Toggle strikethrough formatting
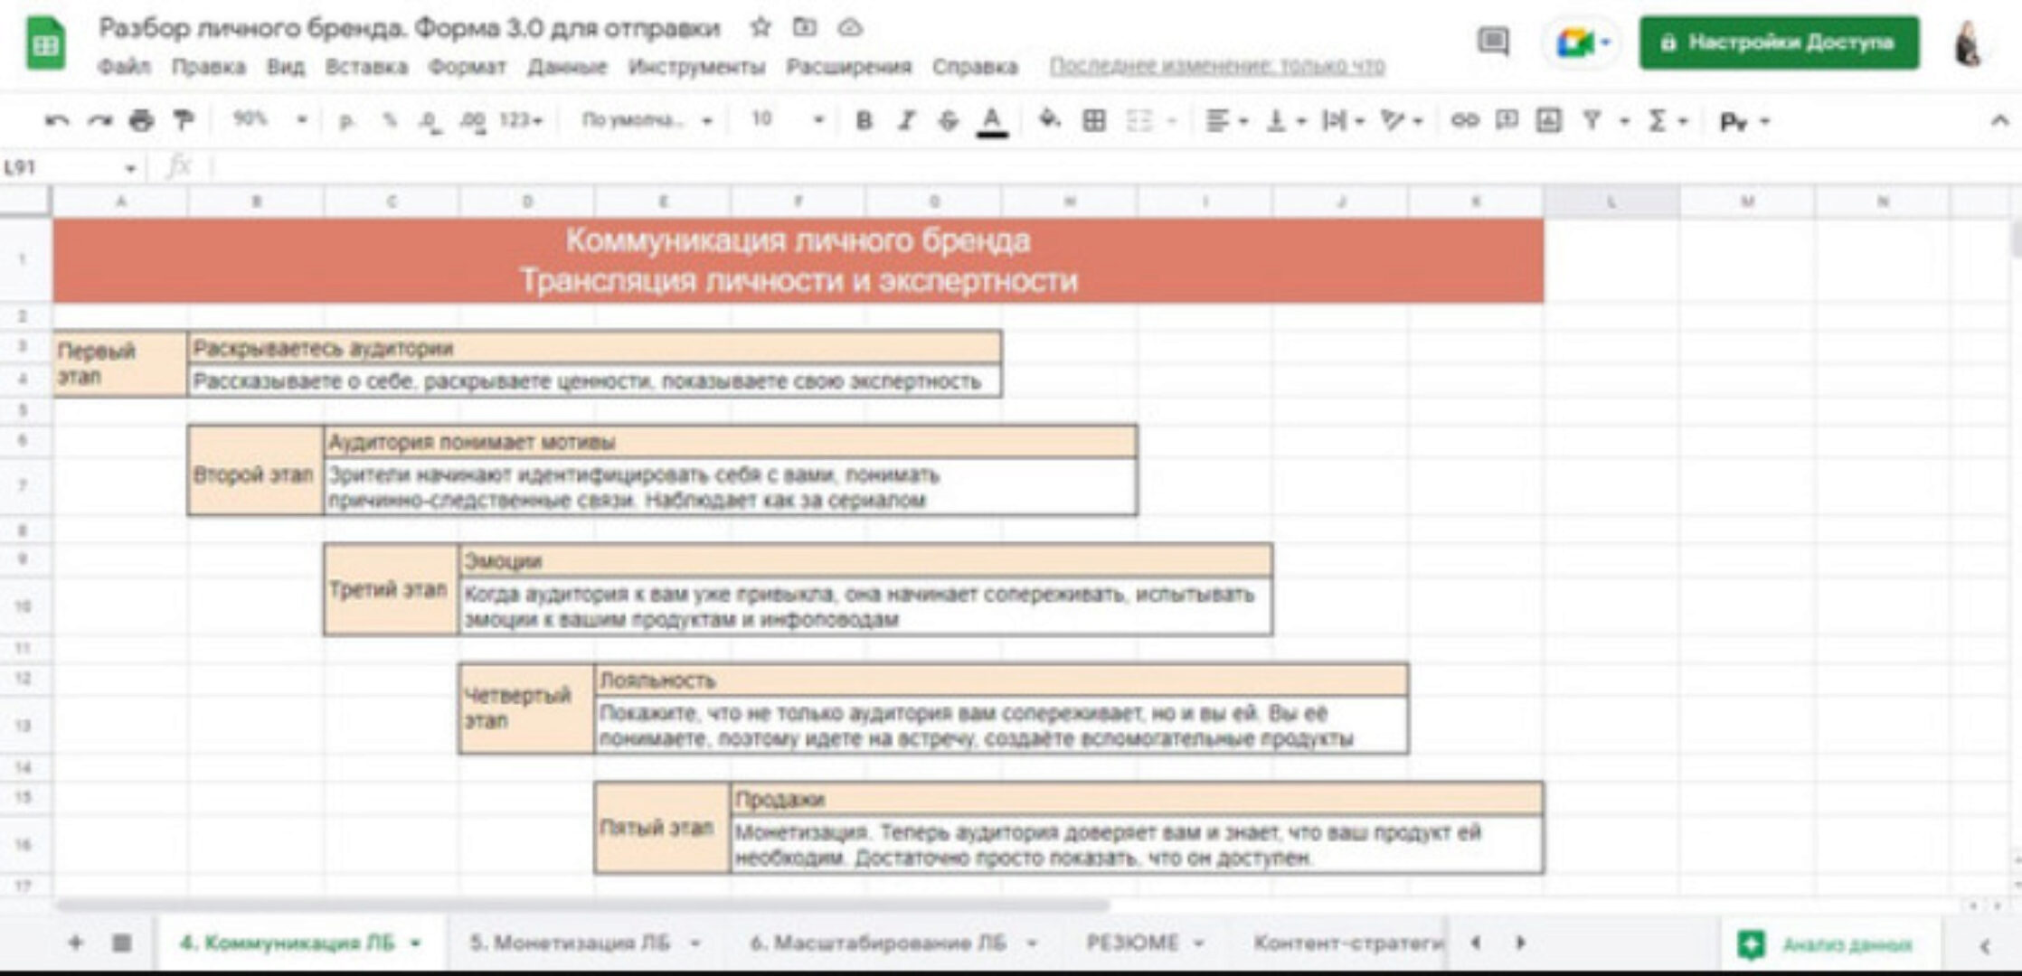This screenshot has height=976, width=2022. (948, 120)
